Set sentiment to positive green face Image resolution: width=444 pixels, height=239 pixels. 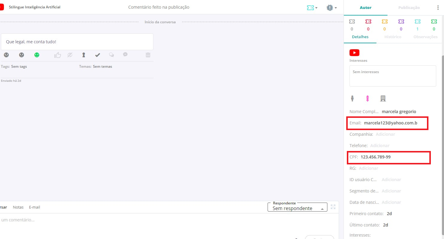(37, 55)
